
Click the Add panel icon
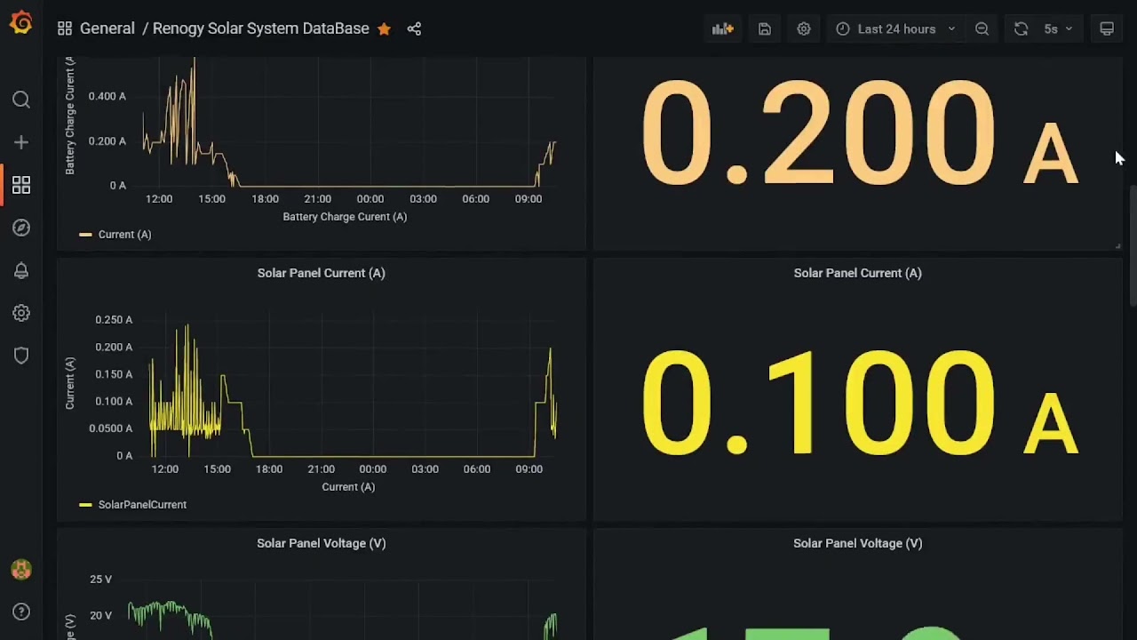723,28
